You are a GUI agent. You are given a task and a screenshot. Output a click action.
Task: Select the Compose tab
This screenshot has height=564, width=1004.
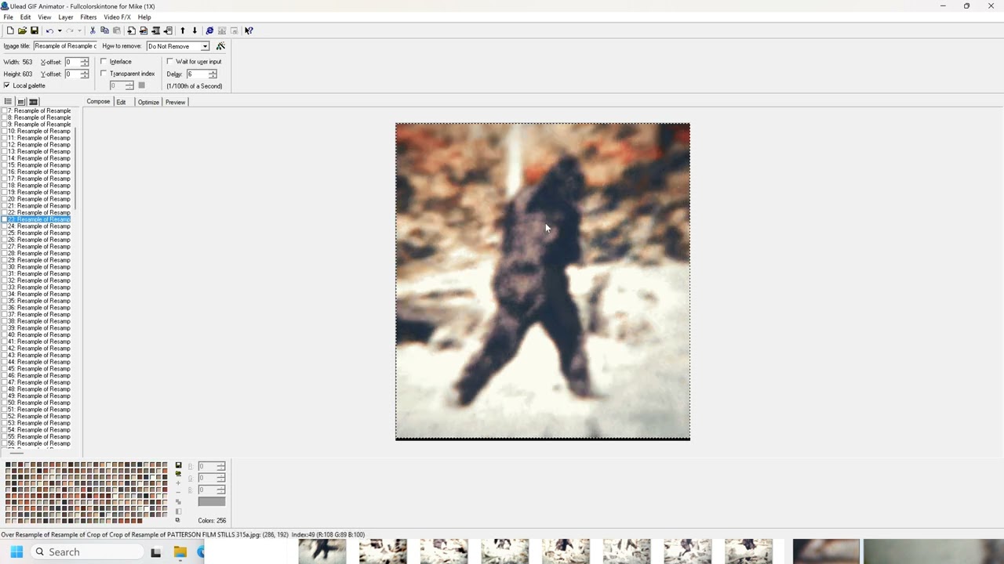click(x=98, y=102)
